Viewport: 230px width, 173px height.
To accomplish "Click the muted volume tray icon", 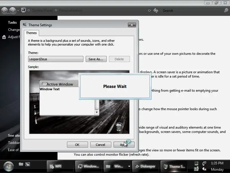I will (x=204, y=169).
